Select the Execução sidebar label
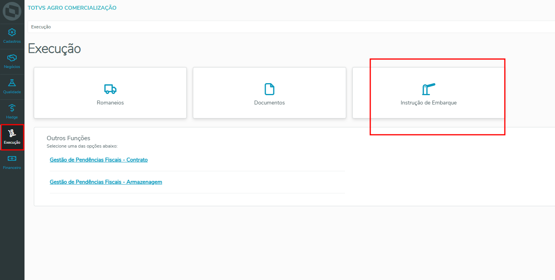The width and height of the screenshot is (555, 280). point(12,143)
